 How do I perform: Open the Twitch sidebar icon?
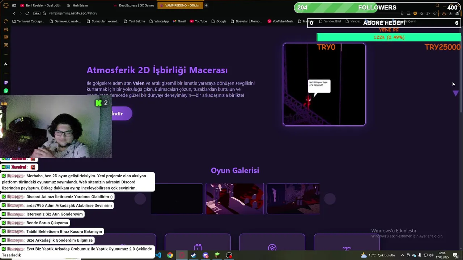[x=6, y=83]
